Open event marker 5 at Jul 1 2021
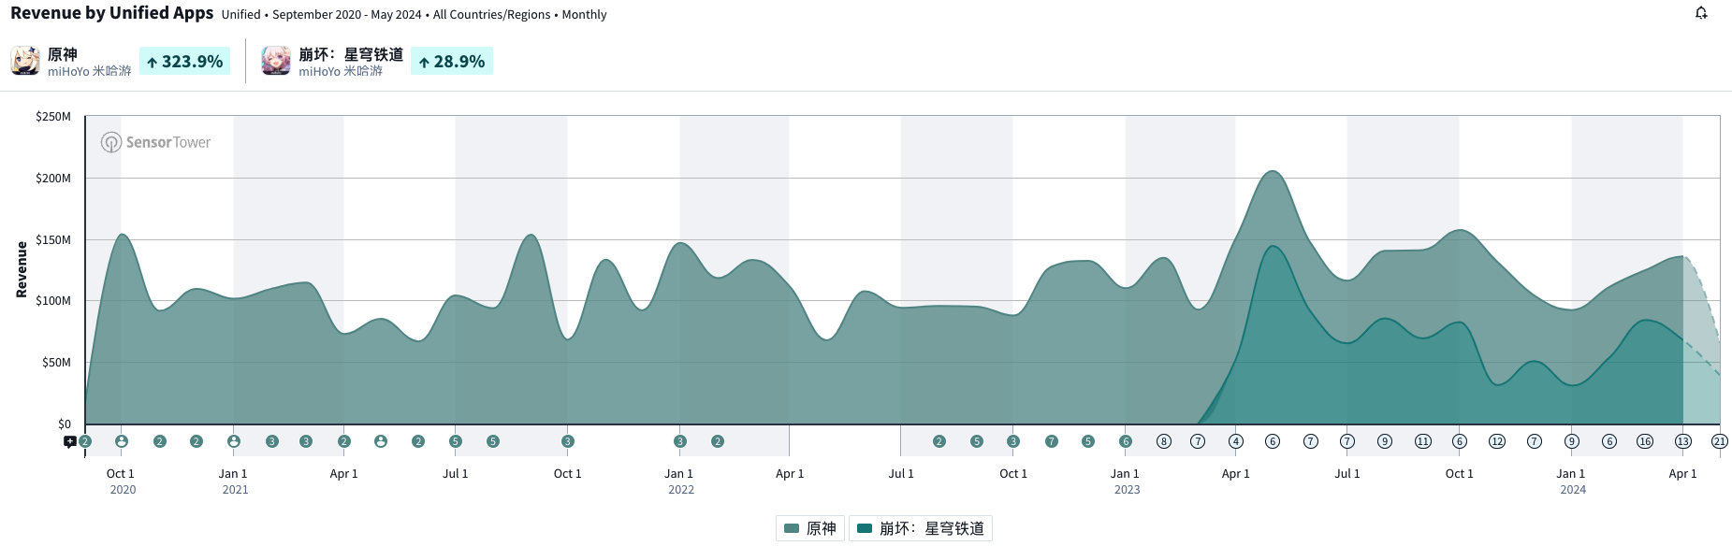 coord(456,441)
